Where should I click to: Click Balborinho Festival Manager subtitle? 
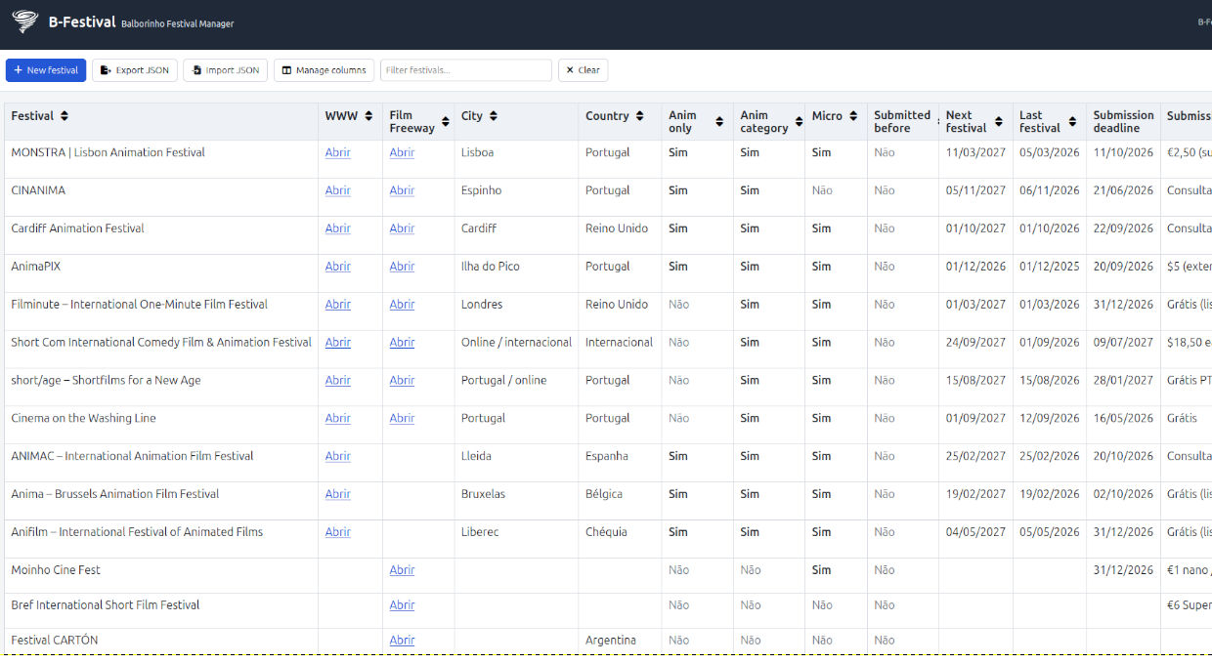point(178,23)
